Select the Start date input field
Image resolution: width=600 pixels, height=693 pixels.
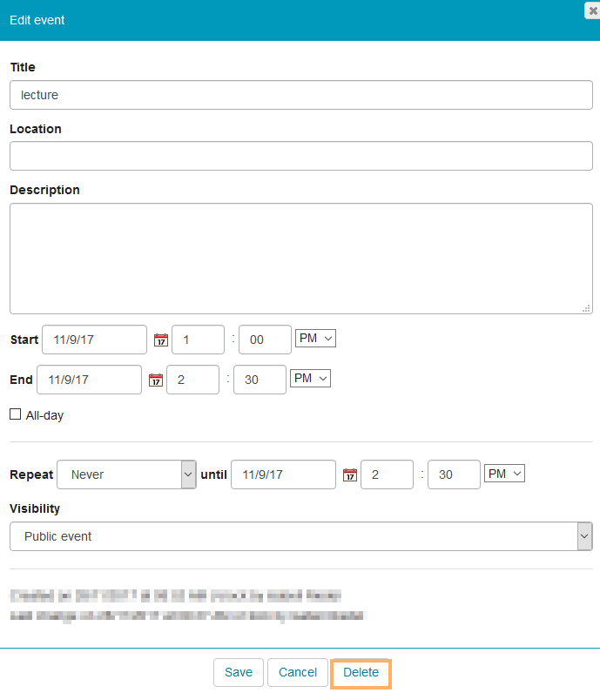tap(94, 340)
